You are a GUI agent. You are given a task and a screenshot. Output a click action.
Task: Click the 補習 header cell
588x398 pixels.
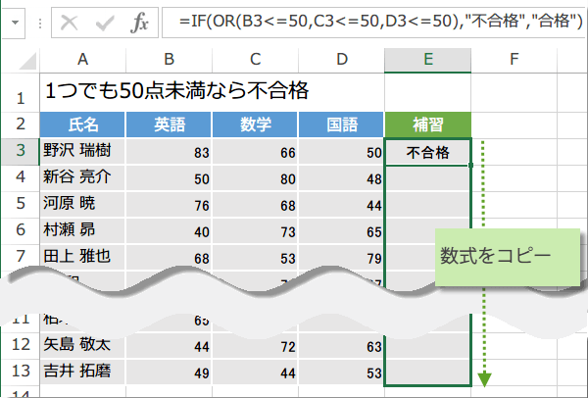[x=428, y=124]
